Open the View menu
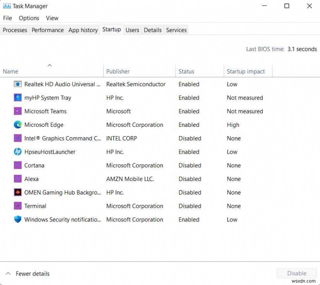Viewport: 320px width, 285px height. pos(52,18)
